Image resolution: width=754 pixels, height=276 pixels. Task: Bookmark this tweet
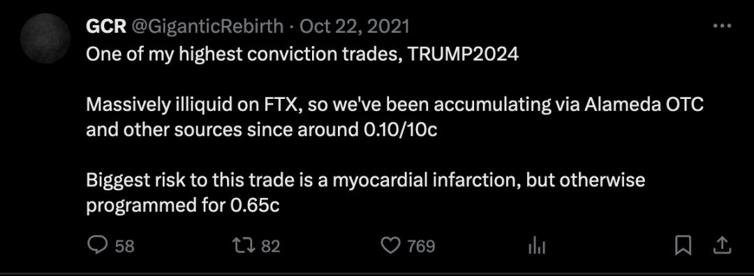point(683,246)
